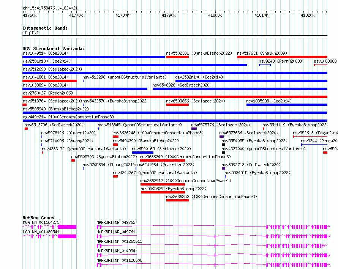Click nsv4512298 (gnomADStructuralVariants) label
The image size is (338, 269).
click(125, 77)
